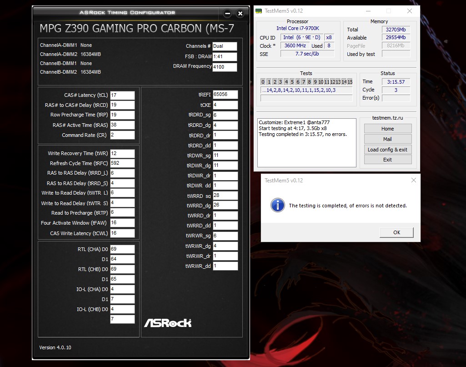The width and height of the screenshot is (466, 367).
Task: Click the CAS# Latency (tCL) field
Action: click(x=122, y=96)
